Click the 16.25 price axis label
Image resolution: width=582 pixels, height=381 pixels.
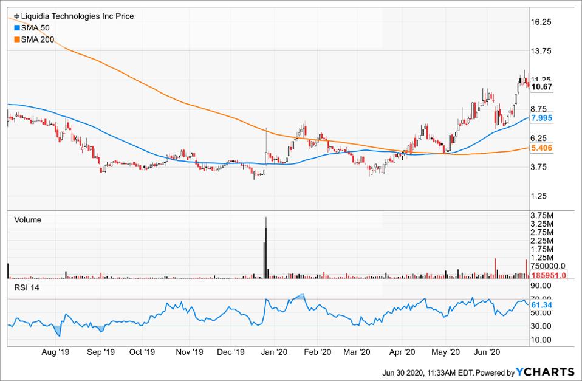(541, 22)
